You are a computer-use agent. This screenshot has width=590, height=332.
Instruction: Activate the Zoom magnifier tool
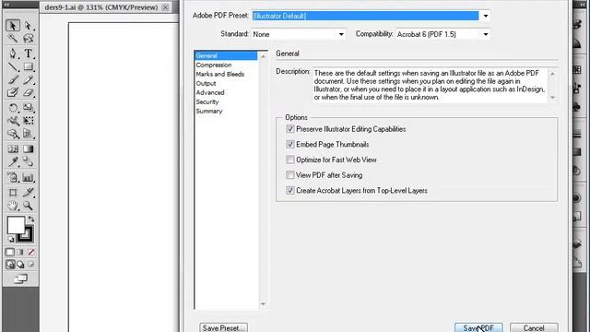pyautogui.click(x=29, y=206)
